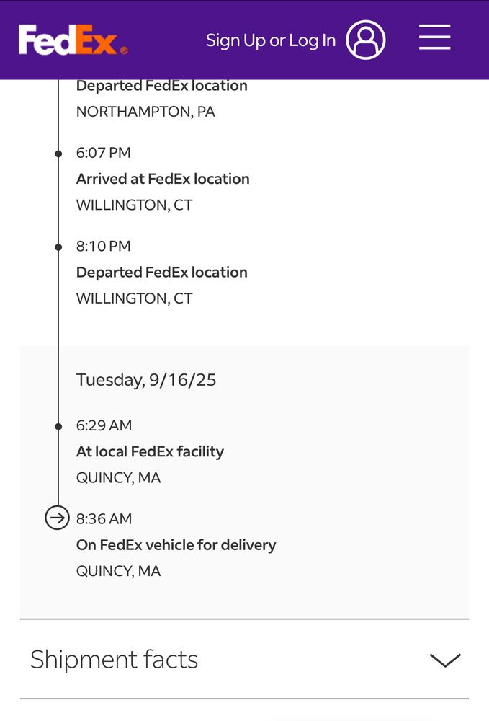Open the Sign Up or Log In link

pyautogui.click(x=270, y=40)
